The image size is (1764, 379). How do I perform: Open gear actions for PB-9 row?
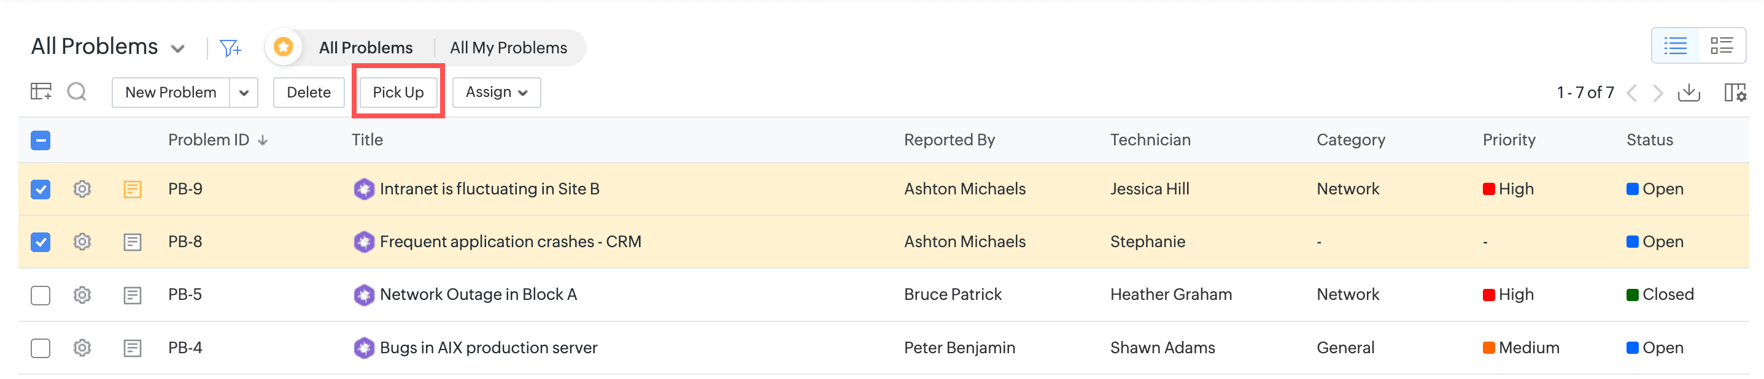pos(82,189)
